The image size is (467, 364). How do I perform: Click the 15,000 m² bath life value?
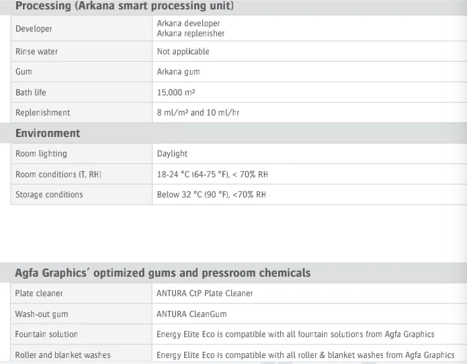click(x=176, y=92)
